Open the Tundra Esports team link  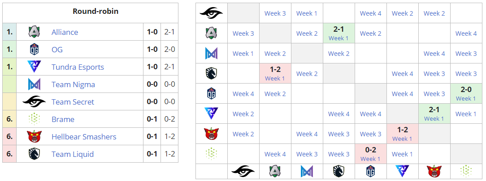click(x=78, y=67)
